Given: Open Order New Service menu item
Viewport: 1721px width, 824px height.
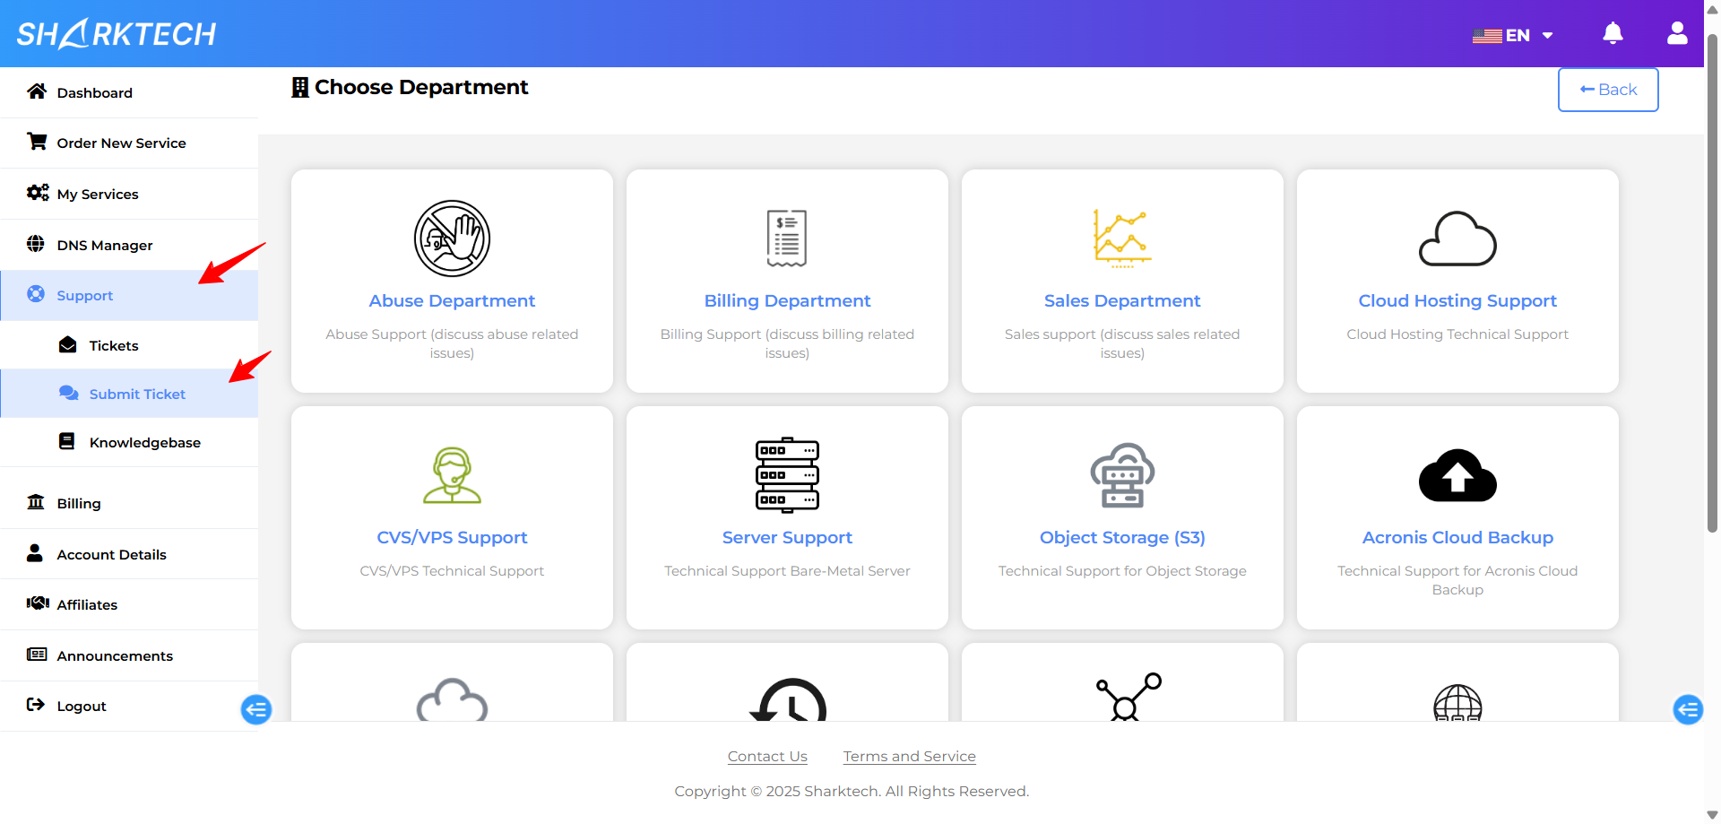Looking at the screenshot, I should coord(129,143).
